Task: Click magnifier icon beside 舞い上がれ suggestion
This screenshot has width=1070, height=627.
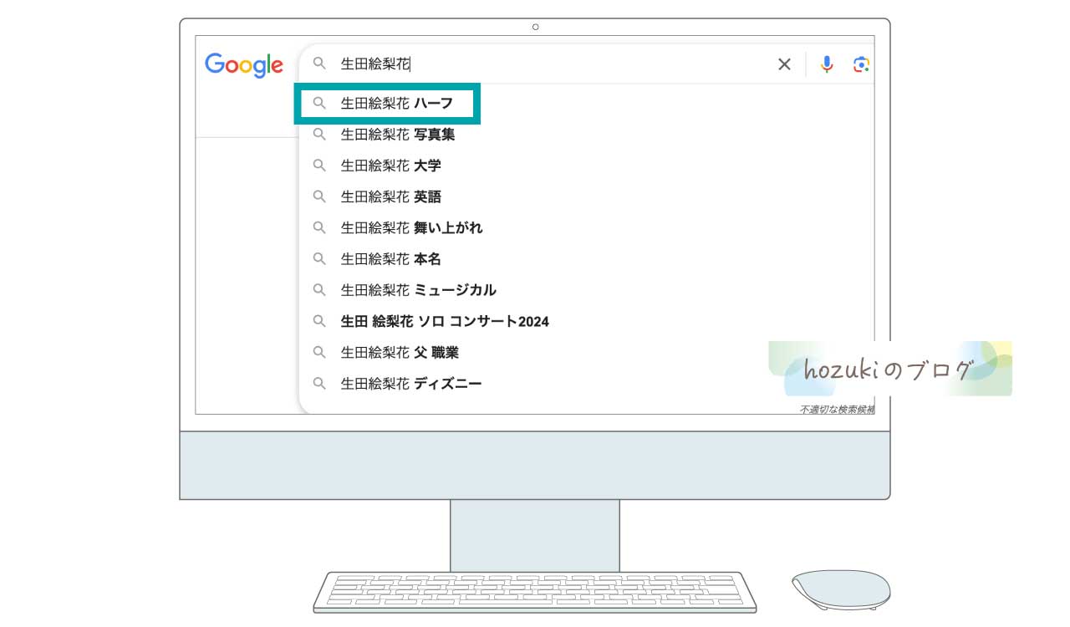Action: [319, 227]
